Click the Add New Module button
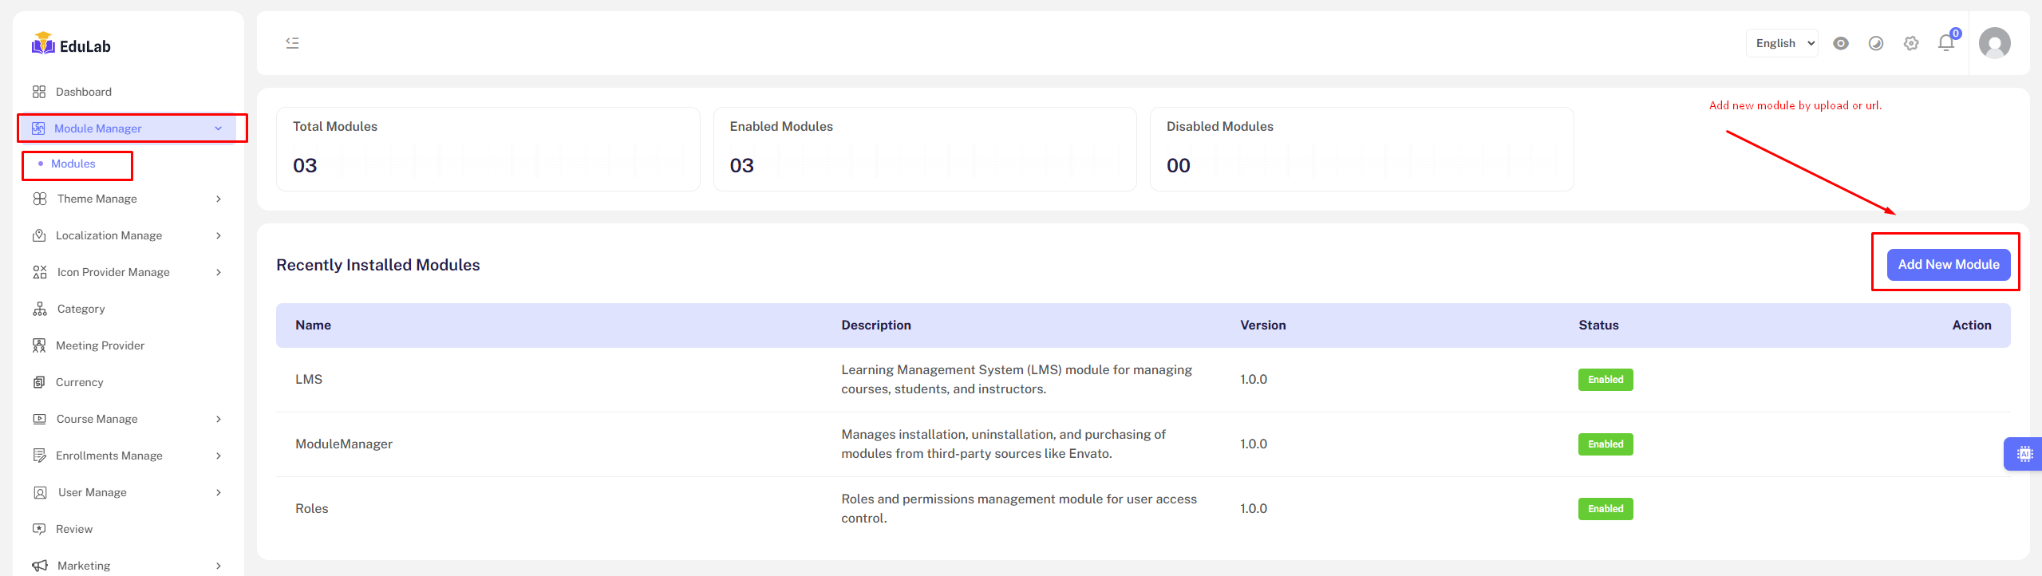2042x576 pixels. click(1948, 265)
